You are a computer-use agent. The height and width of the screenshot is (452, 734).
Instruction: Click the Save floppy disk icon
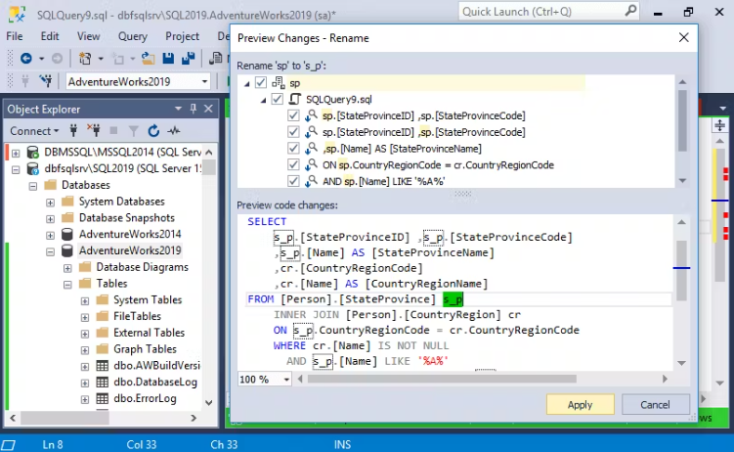click(168, 58)
